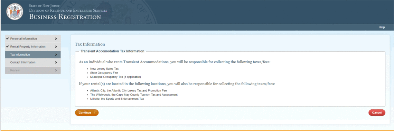The image size is (394, 131).
Task: Click the 'As an individual who rents' paragraph
Action: point(175,62)
